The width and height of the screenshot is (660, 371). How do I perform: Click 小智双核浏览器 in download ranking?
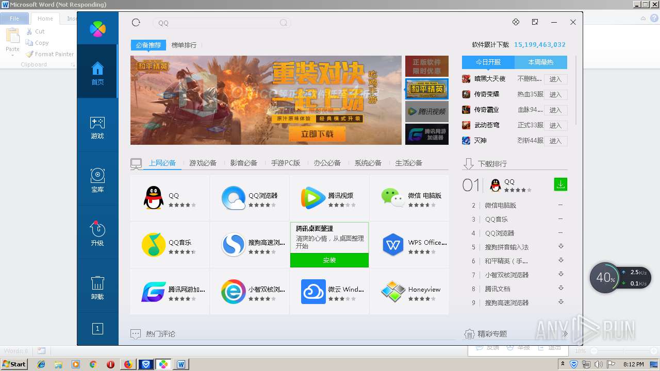coord(507,275)
